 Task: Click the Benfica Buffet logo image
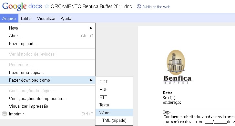coord(177,67)
